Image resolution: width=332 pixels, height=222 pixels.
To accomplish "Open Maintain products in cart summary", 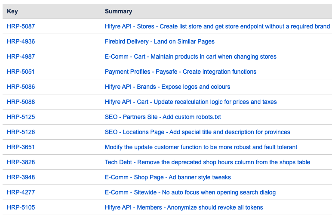I will (191, 56).
